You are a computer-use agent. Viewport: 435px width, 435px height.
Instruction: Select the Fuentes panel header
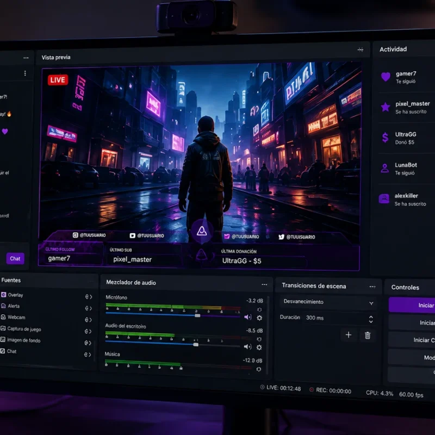tap(11, 280)
